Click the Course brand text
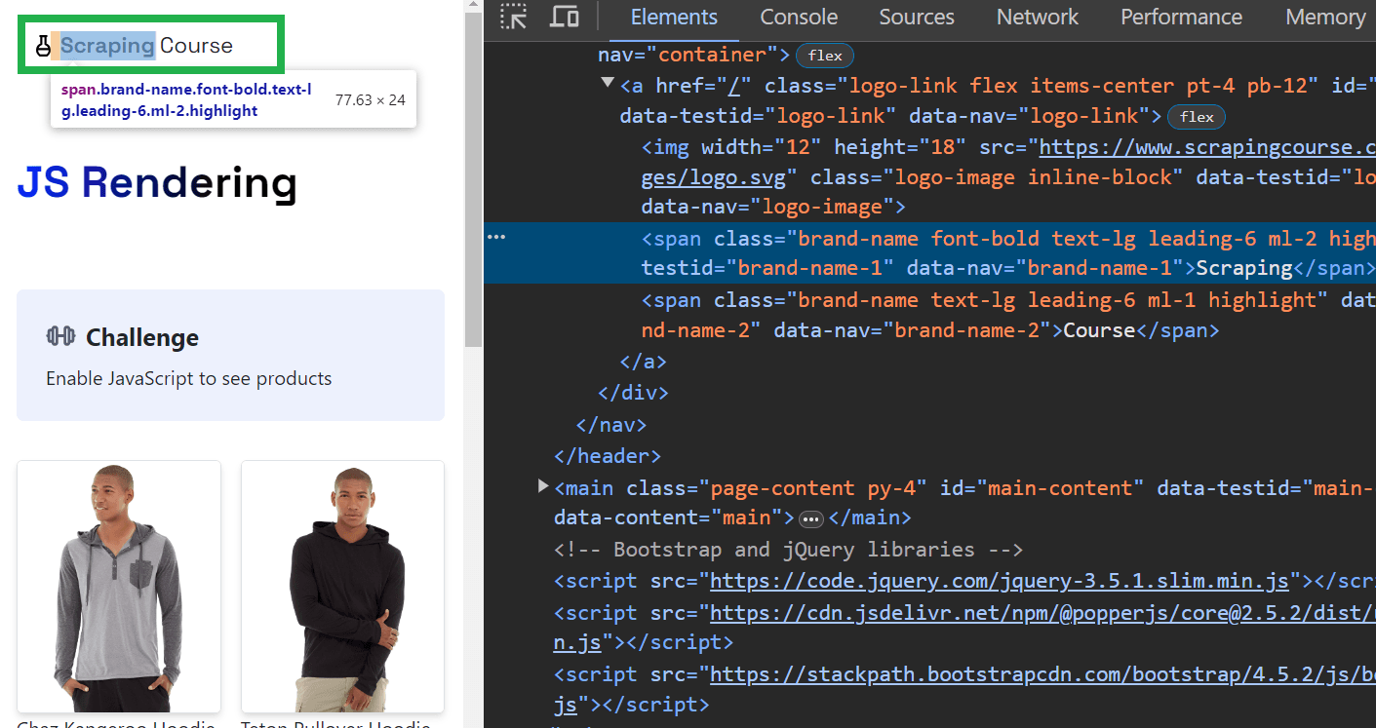This screenshot has width=1376, height=728. pyautogui.click(x=196, y=45)
